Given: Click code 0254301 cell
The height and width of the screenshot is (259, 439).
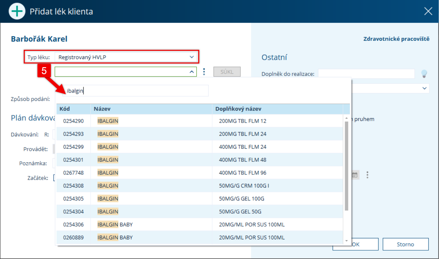Looking at the screenshot, I should pyautogui.click(x=74, y=160).
